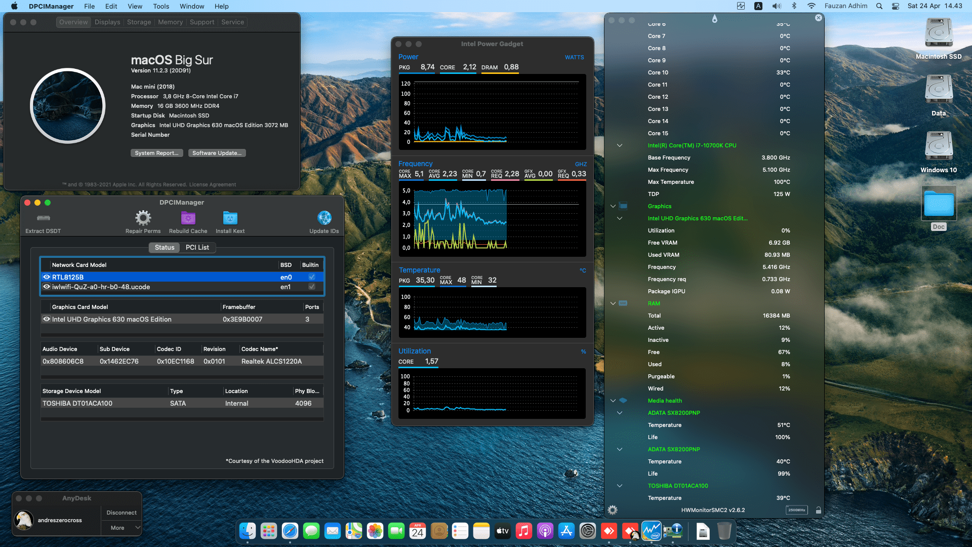Click Intel Power Gadget in the Dock
Screen dimensions: 972x547
652,531
